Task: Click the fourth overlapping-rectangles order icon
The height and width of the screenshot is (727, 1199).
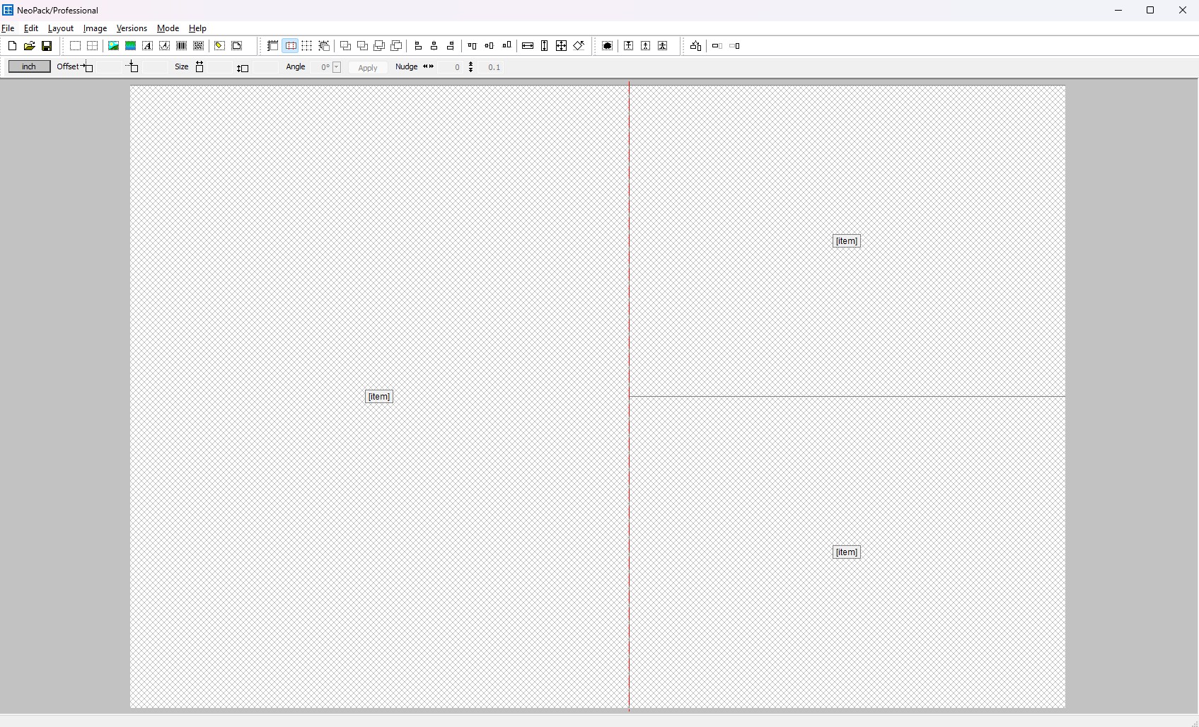Action: coord(397,46)
